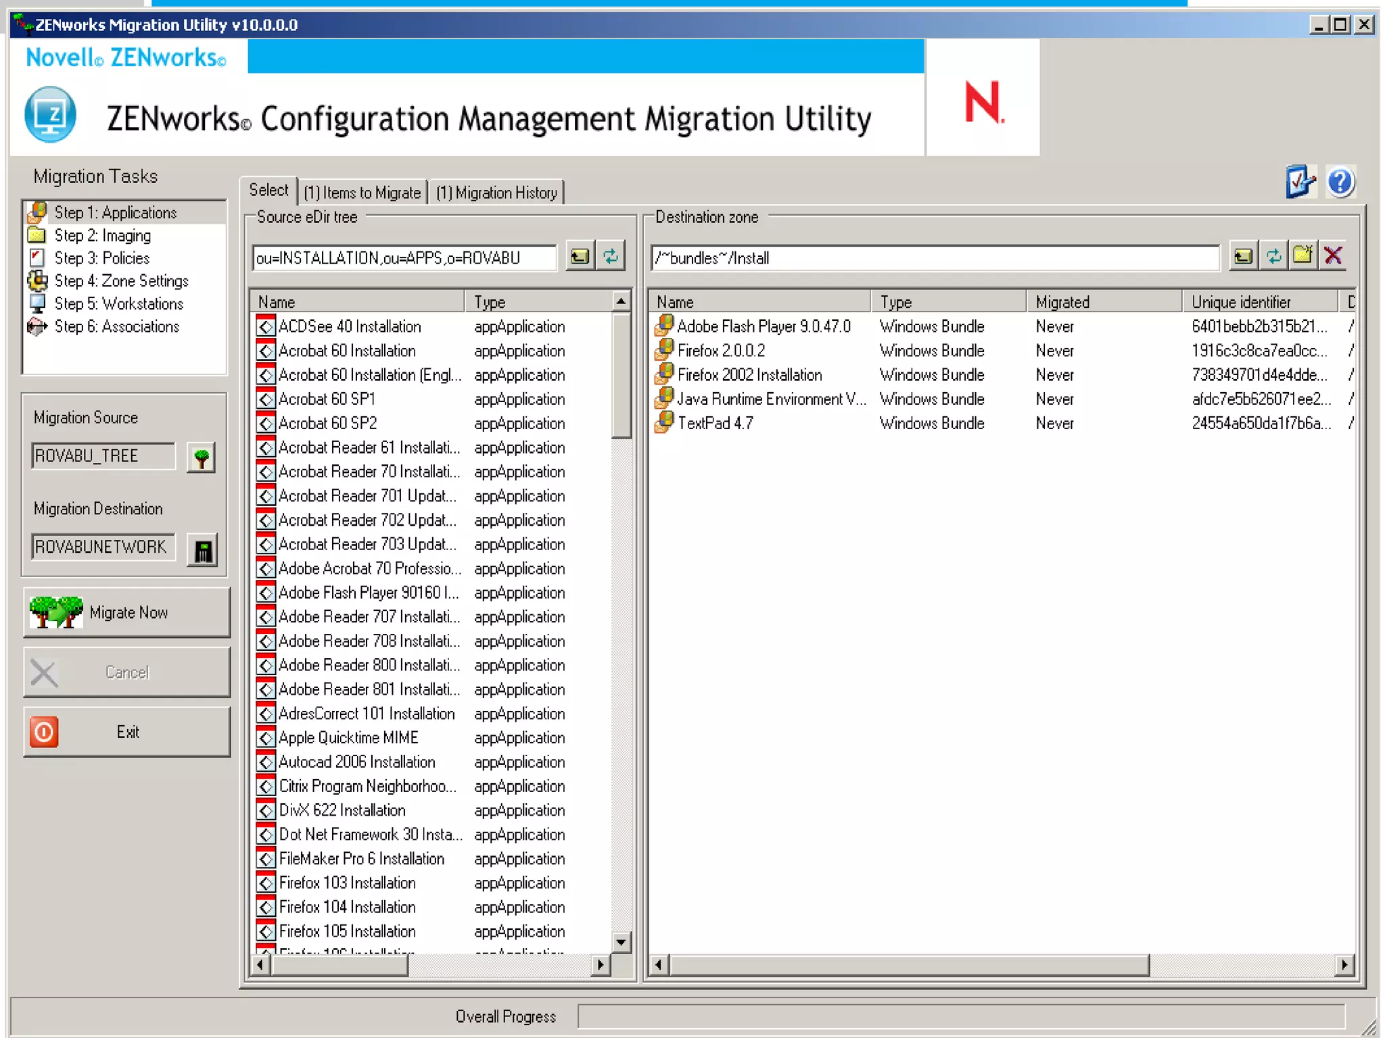Screen dimensions: 1385x1038
Task: Open the Migration History tab
Action: 496,193
